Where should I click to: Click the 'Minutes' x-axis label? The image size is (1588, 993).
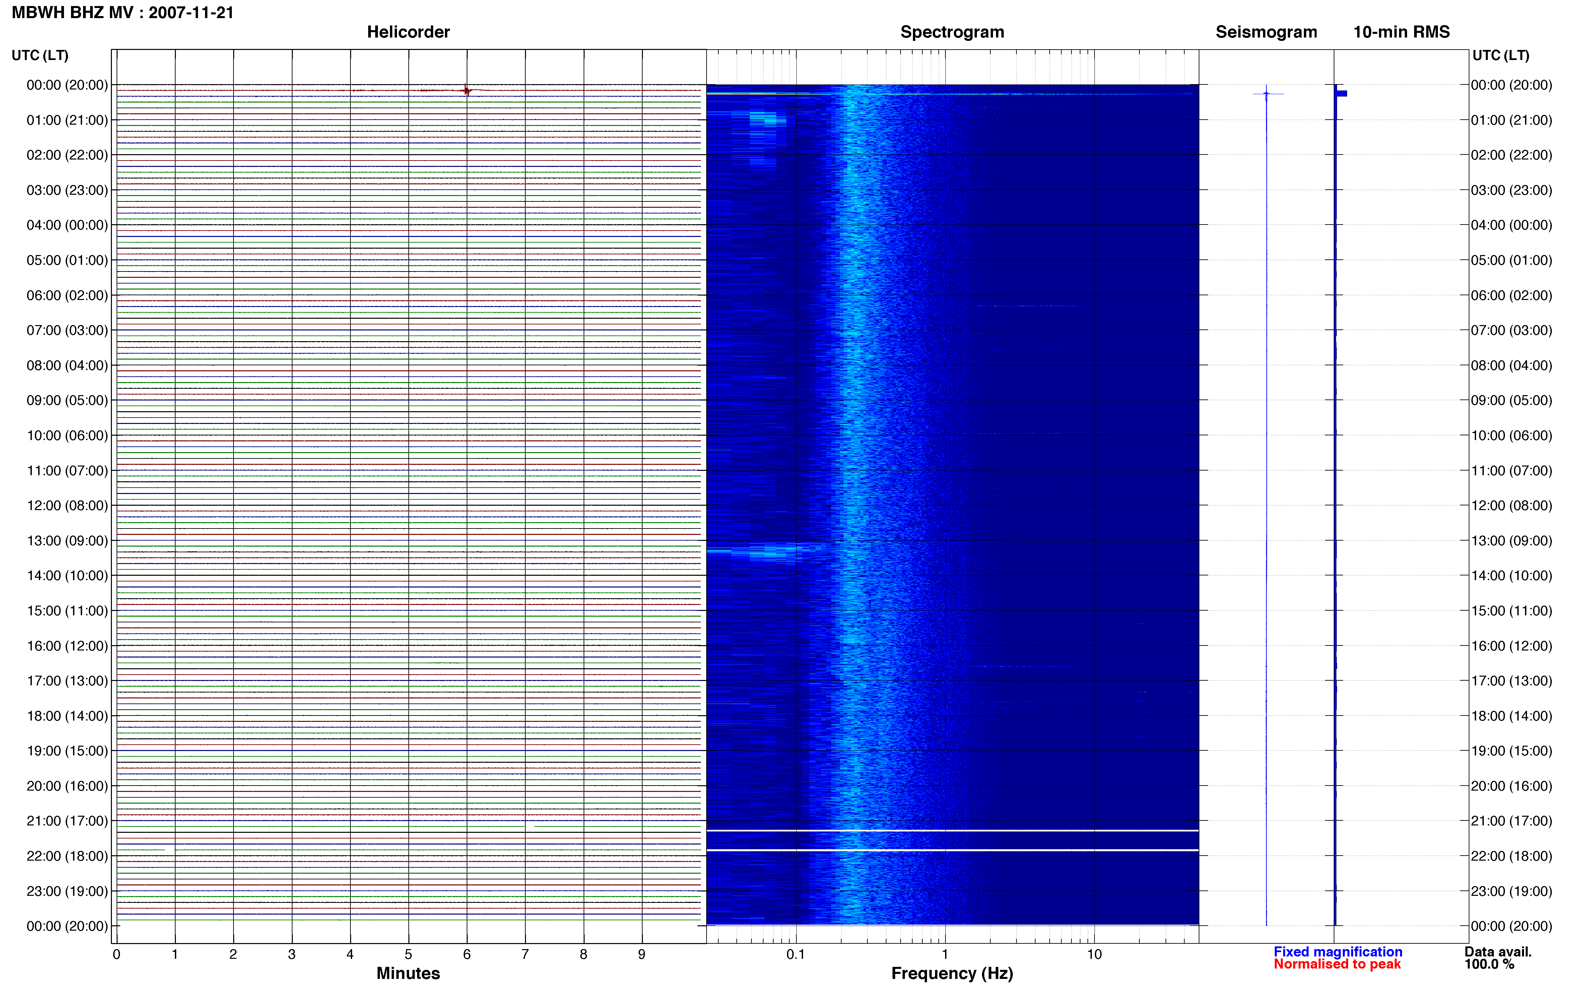click(x=408, y=973)
